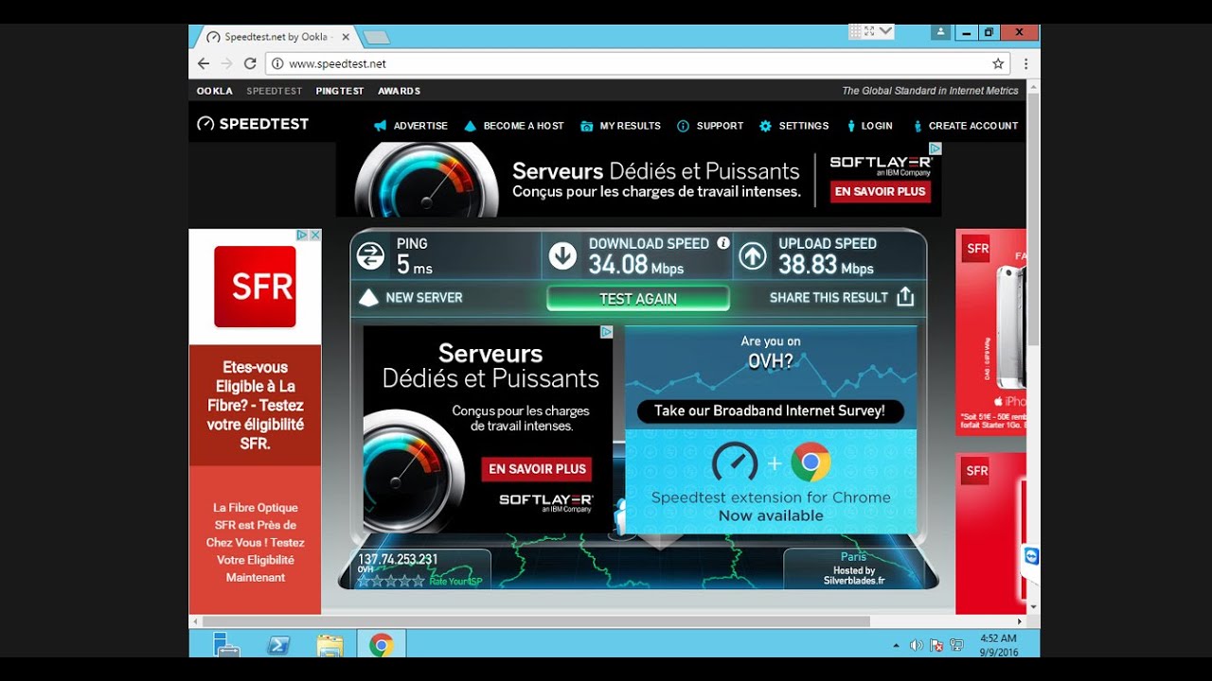Click the 5 ms ping value
This screenshot has height=681, width=1212.
pyautogui.click(x=414, y=266)
